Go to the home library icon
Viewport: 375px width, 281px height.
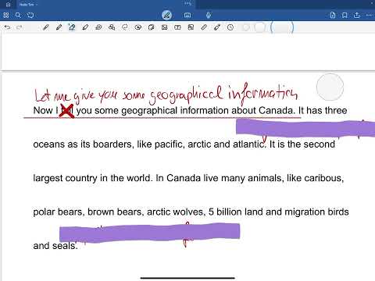point(8,5)
